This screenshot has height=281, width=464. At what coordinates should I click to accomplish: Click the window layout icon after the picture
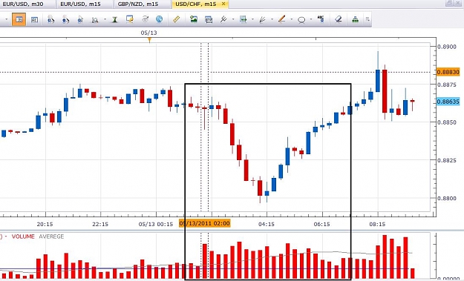[x=209, y=20]
